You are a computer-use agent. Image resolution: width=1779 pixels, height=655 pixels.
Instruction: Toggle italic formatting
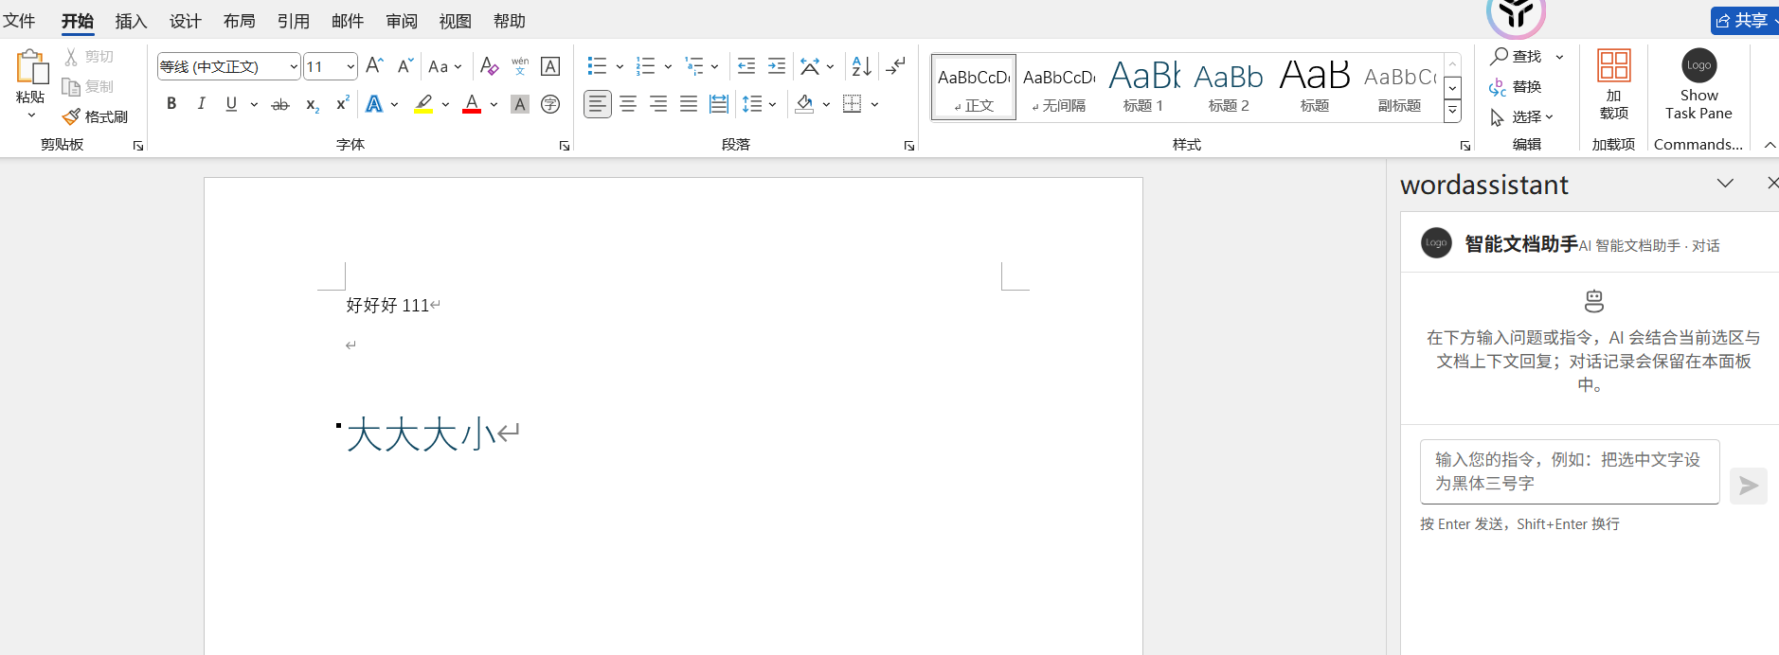tap(201, 104)
